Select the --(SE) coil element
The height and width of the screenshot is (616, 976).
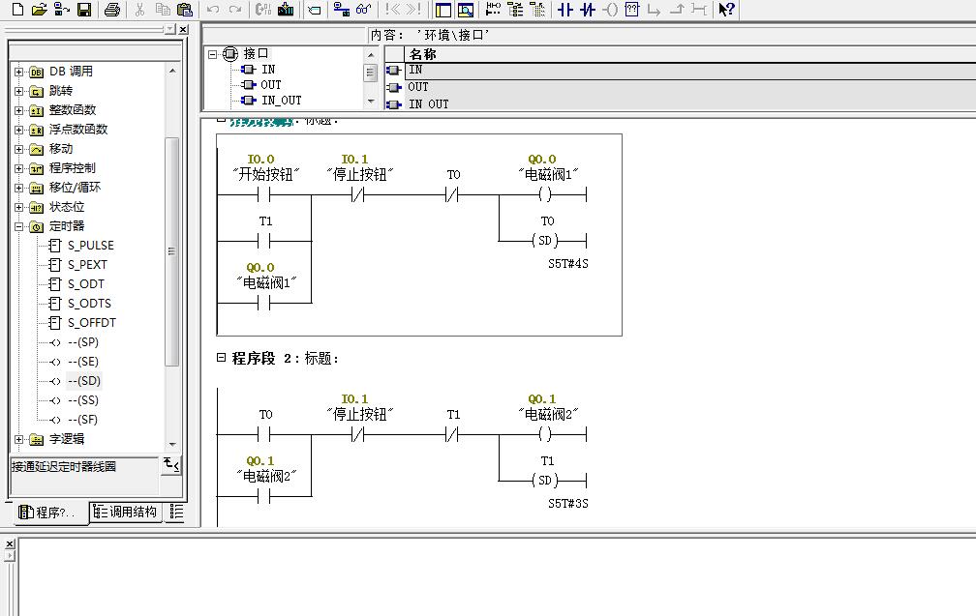pyautogui.click(x=83, y=361)
